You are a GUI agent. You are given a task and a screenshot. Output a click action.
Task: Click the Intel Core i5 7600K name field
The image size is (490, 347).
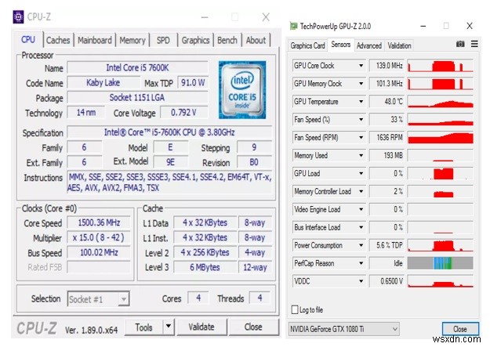137,67
